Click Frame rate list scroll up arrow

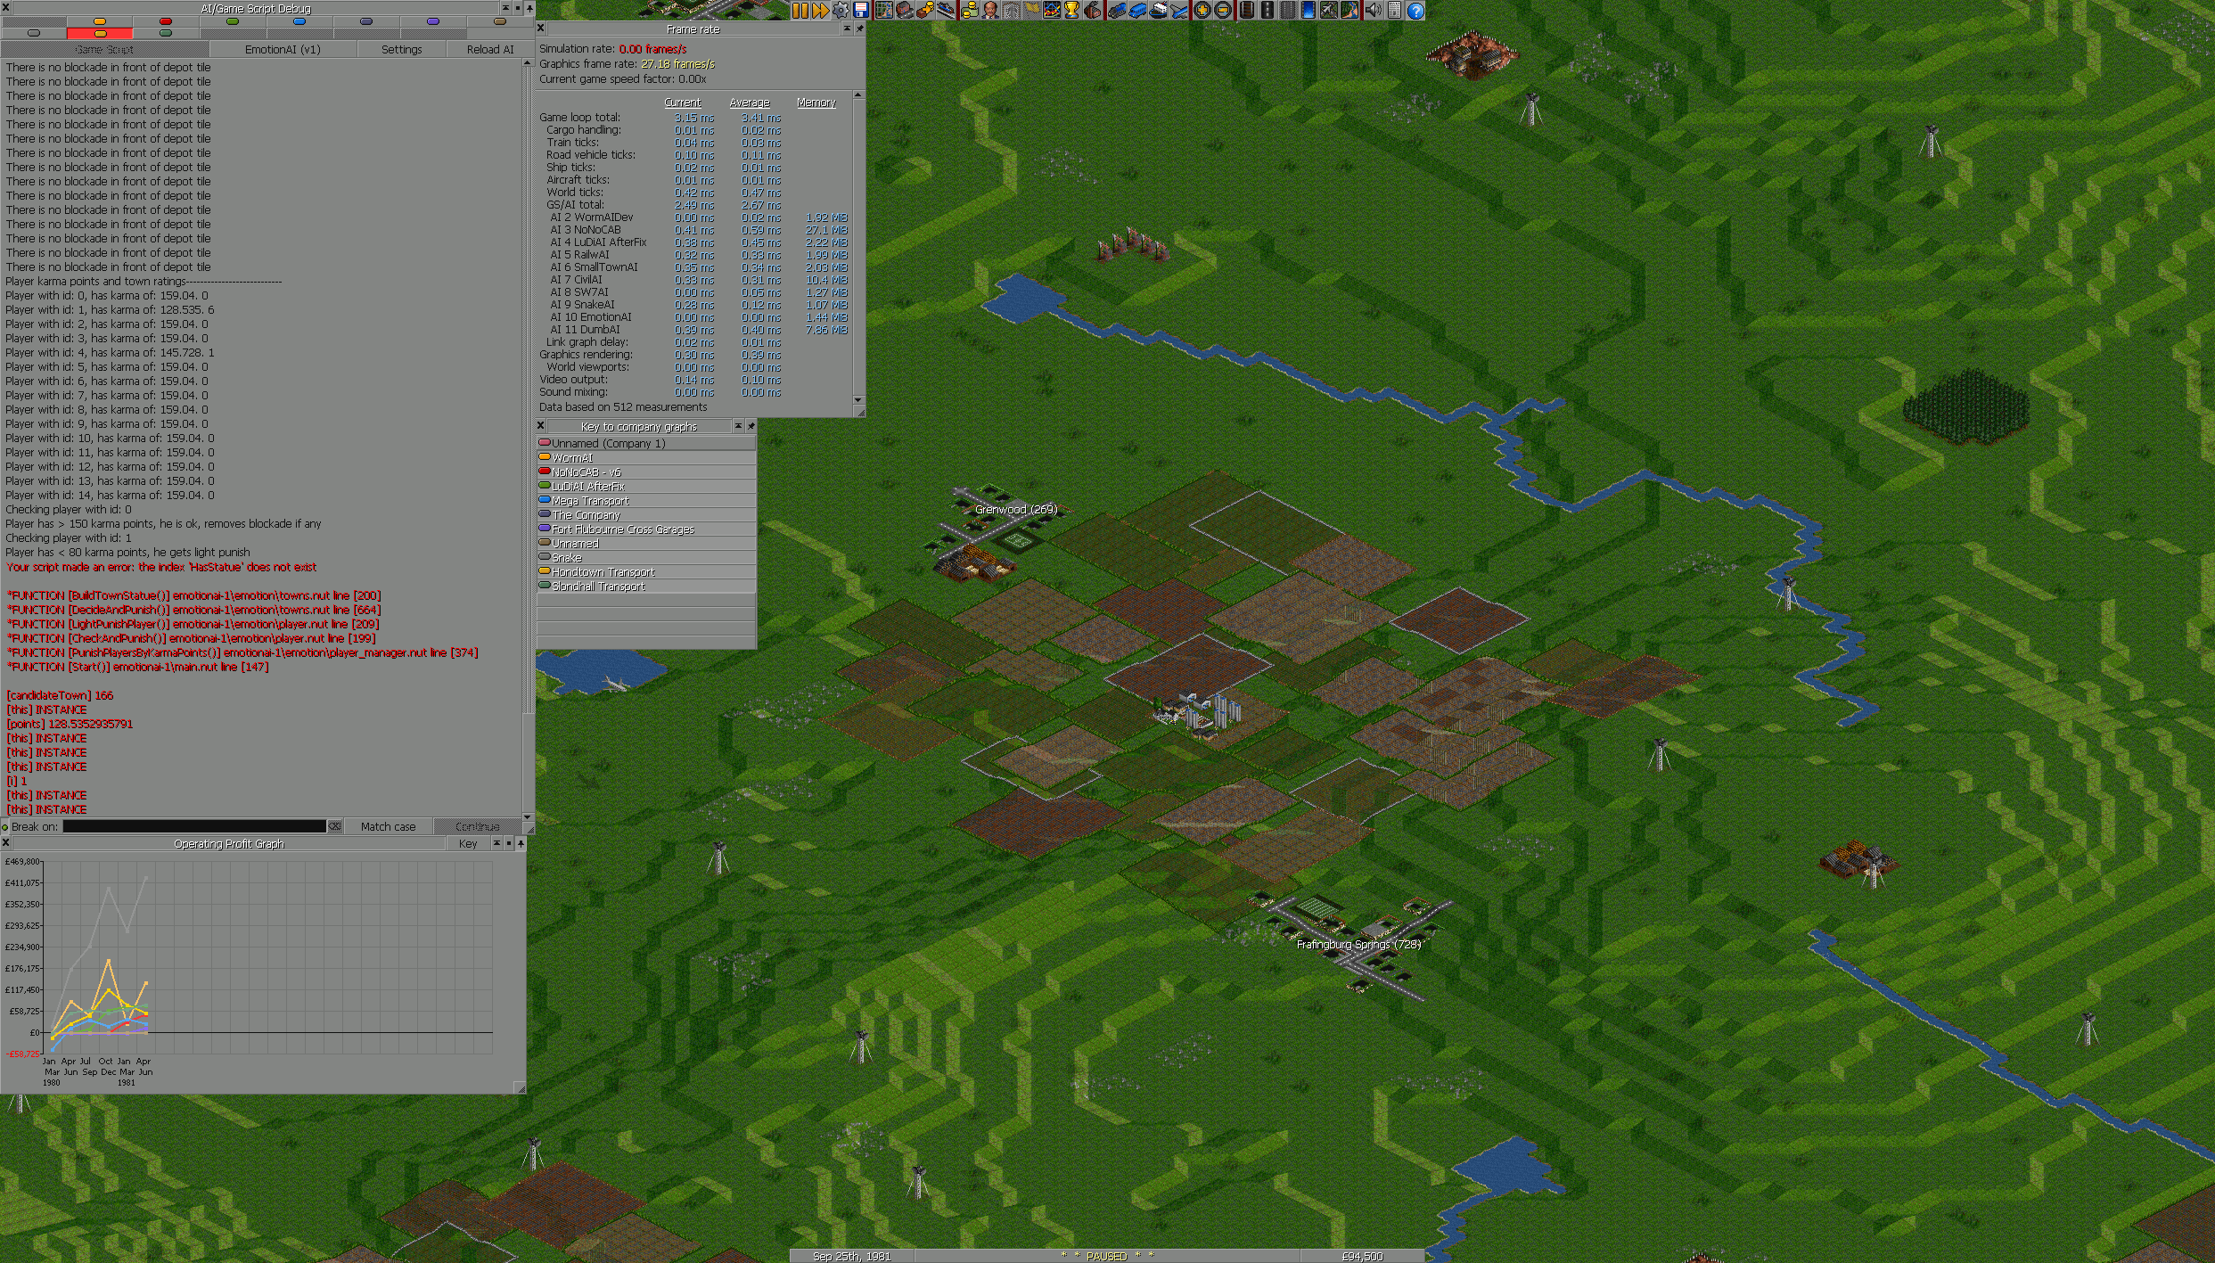[x=858, y=94]
